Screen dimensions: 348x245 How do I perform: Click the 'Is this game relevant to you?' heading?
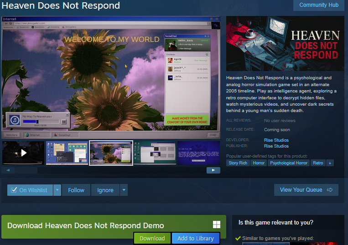[x=275, y=222]
